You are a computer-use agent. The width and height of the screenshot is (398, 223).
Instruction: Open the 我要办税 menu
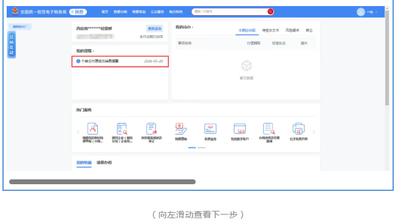point(120,12)
